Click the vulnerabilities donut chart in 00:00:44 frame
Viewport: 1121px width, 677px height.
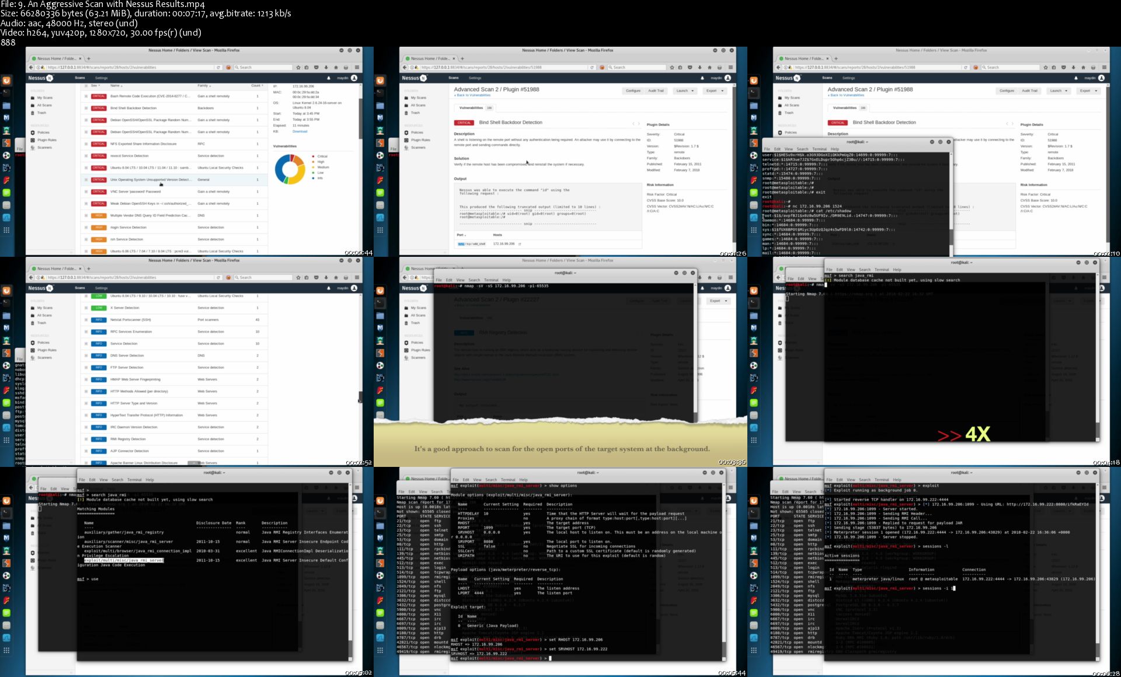click(290, 169)
